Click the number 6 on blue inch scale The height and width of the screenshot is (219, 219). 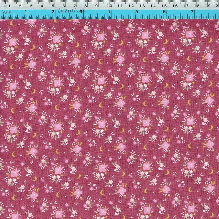[x=164, y=12]
